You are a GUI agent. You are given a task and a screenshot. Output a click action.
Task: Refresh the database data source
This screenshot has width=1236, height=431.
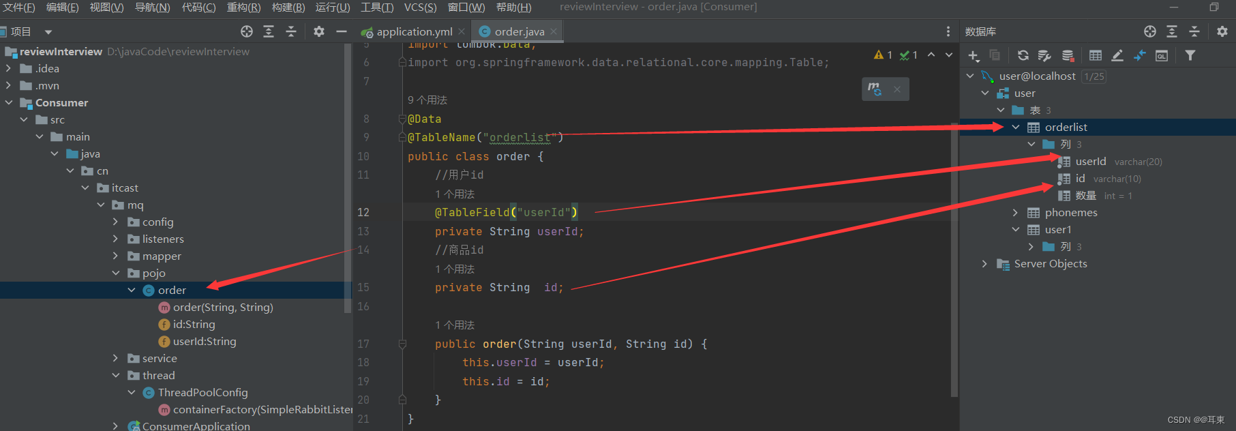[x=1023, y=56]
